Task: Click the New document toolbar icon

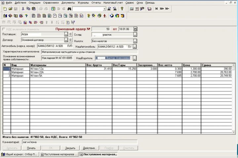Action: coord(5,9)
